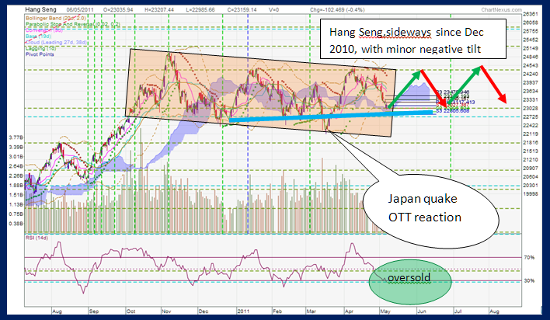This screenshot has height=320, width=550.
Task: Select the date 06/05/2011 in header
Action: [80, 10]
